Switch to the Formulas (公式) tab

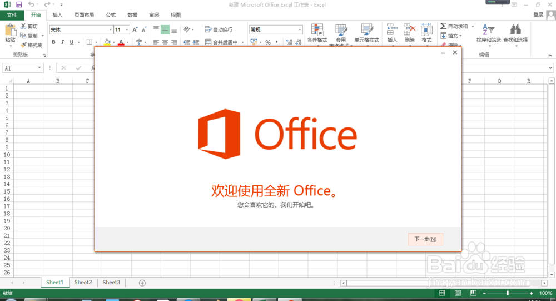coord(111,15)
